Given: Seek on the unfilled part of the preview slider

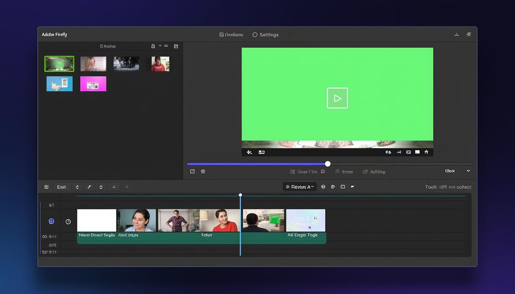Looking at the screenshot, I should (401, 164).
